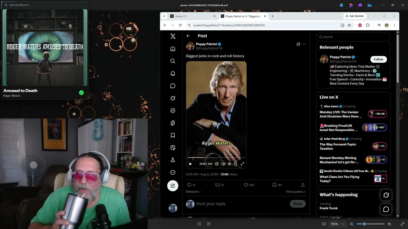Viewport: 408px width, 229px height.
Task: Open Articles icon in X sidebar
Action: (x=173, y=148)
